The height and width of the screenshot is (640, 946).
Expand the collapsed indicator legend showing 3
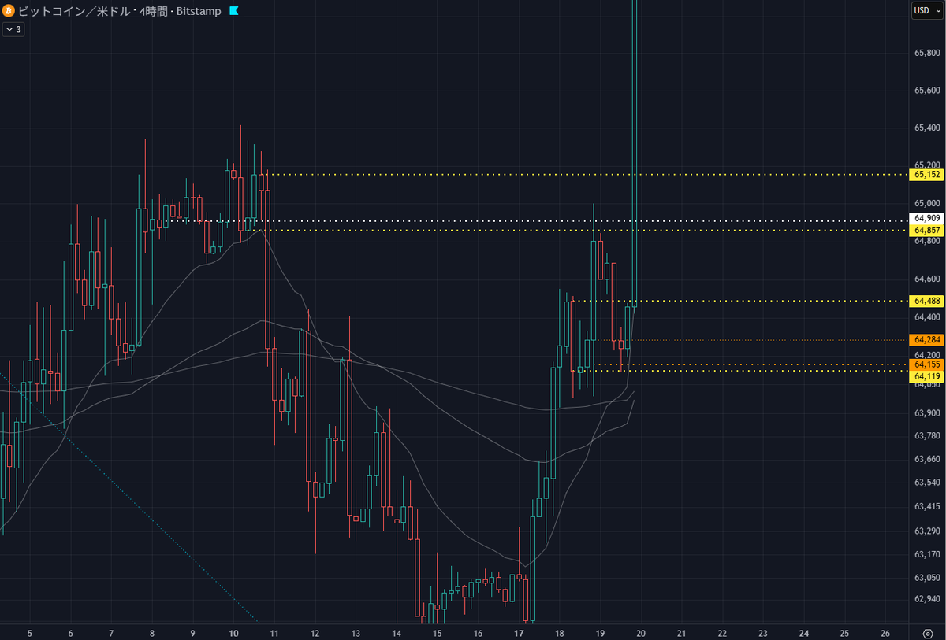tap(13, 29)
